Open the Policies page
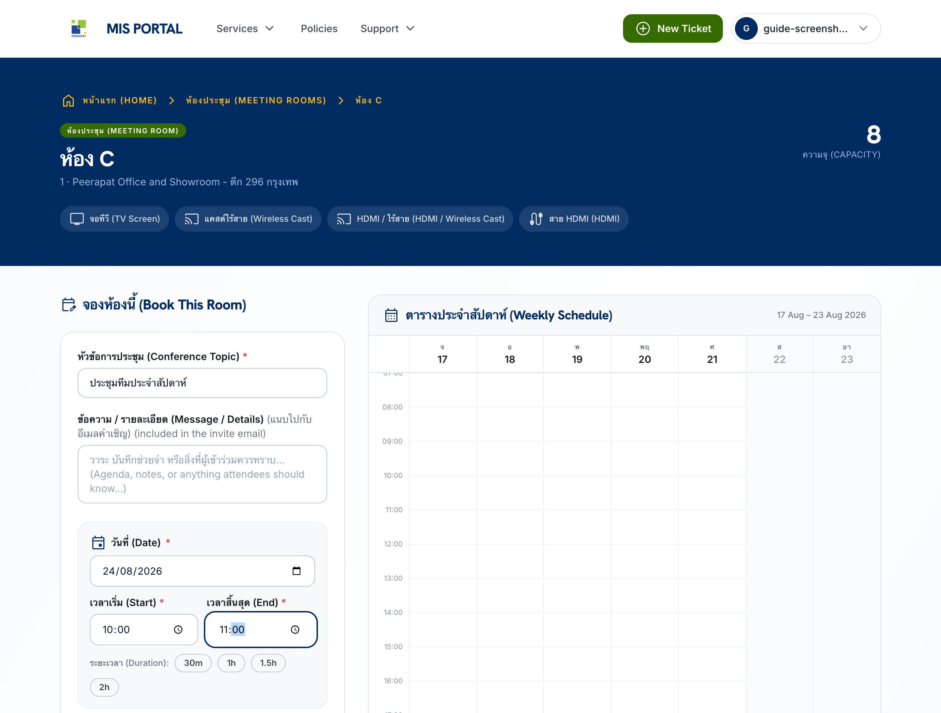 (x=319, y=29)
